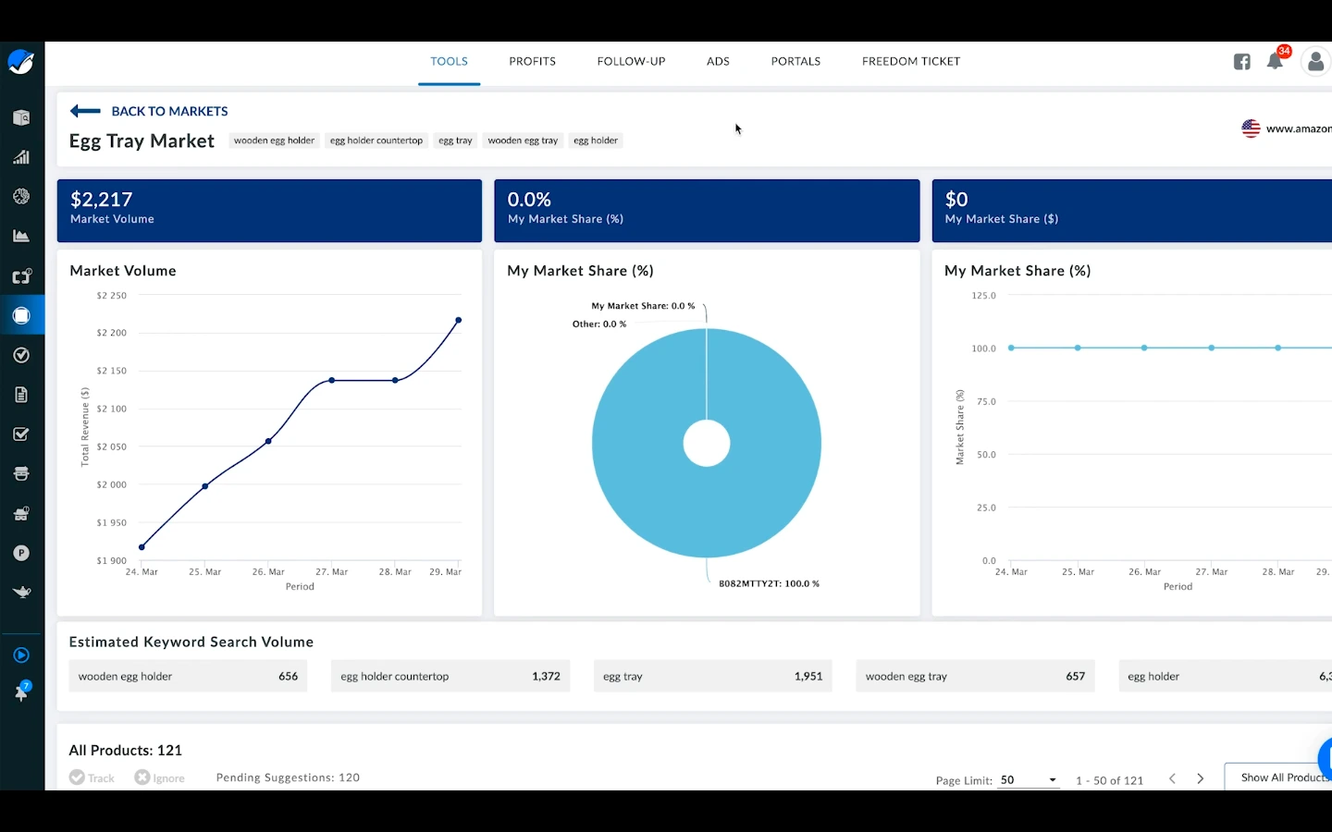Click the 29. Mar point on Market Volume chart

[458, 321]
